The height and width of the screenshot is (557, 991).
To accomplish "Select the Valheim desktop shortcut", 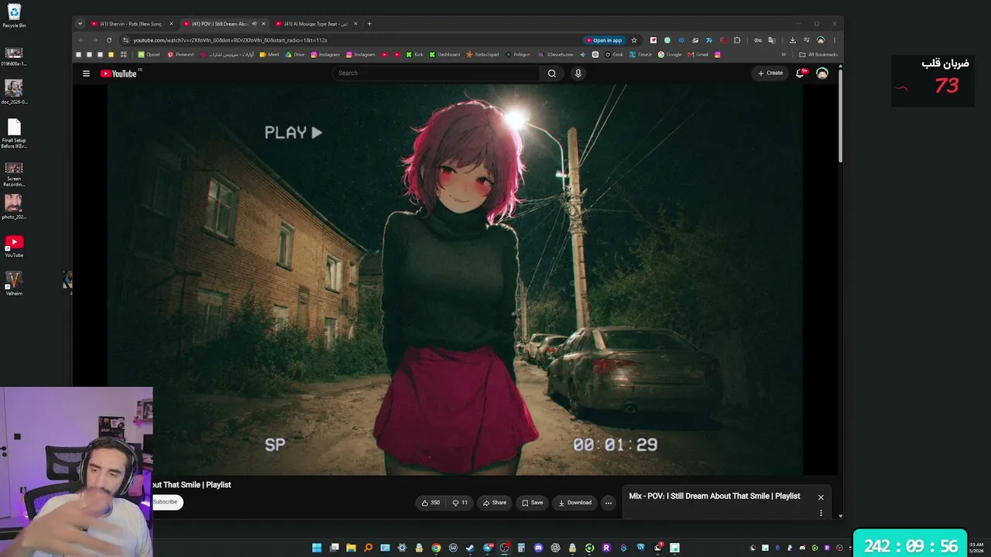I will pos(14,283).
